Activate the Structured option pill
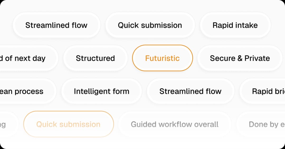This screenshot has width=285, height=149. pos(95,58)
